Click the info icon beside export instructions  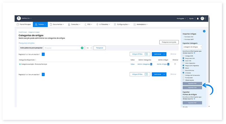tap(194, 53)
